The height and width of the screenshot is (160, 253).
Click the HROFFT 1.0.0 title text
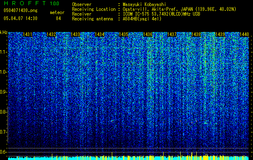pos(31,3)
